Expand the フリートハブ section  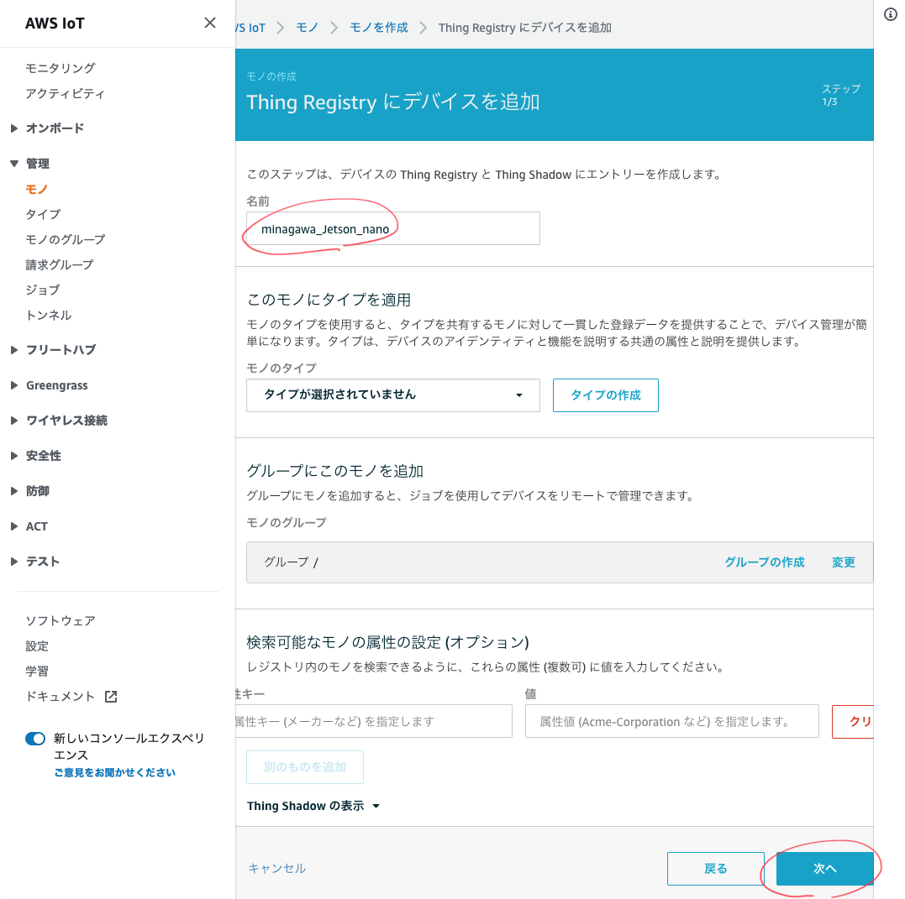pos(13,349)
